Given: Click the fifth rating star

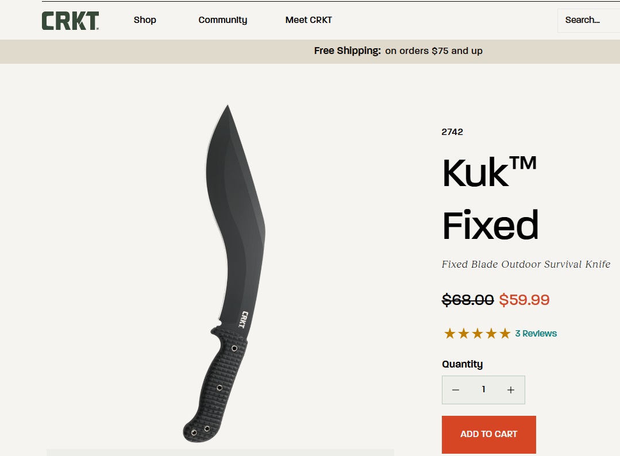Looking at the screenshot, I should 505,334.
